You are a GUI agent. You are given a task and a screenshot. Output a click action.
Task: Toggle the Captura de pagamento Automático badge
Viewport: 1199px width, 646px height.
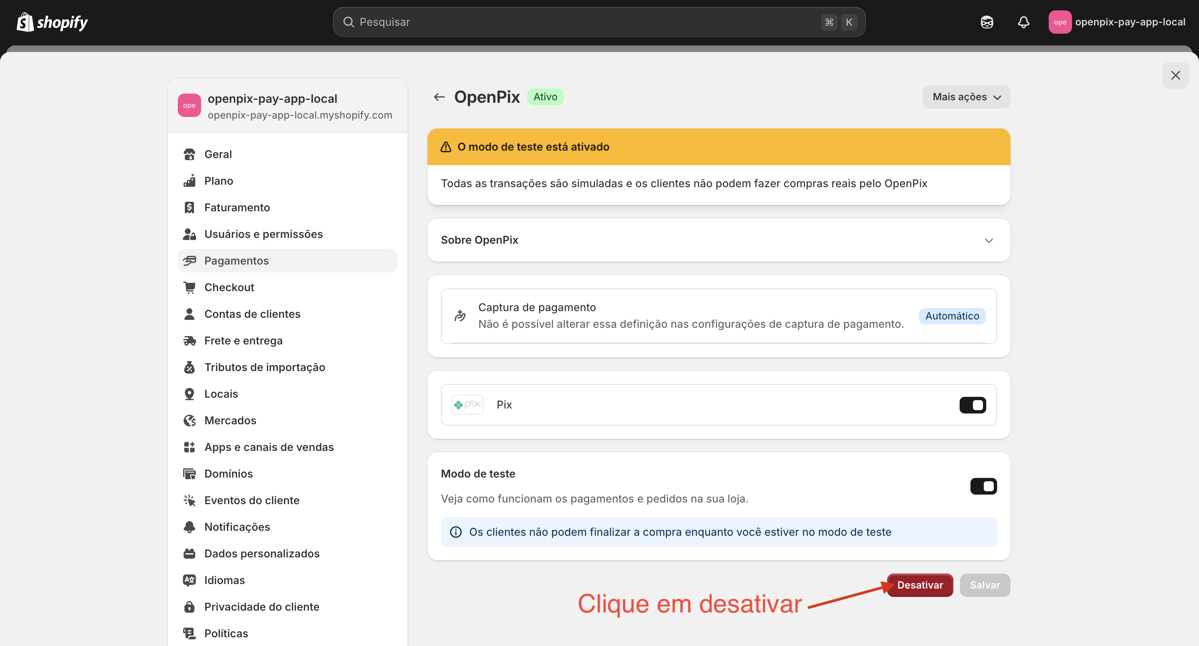pyautogui.click(x=952, y=316)
